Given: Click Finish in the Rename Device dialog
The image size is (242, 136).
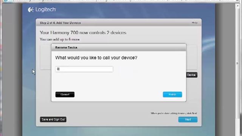Looking at the screenshot, I should point(172,94).
